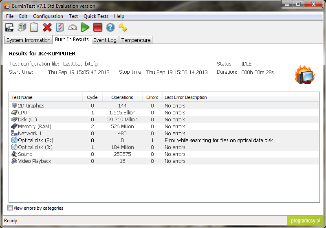The width and height of the screenshot is (326, 228).
Task: Click the 253575 operations value
Action: (x=122, y=154)
